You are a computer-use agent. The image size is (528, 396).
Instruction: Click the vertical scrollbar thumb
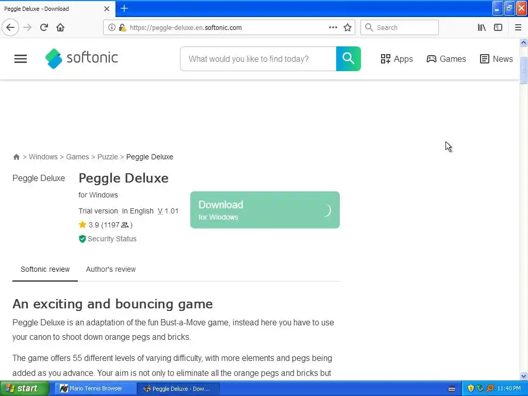tap(523, 70)
